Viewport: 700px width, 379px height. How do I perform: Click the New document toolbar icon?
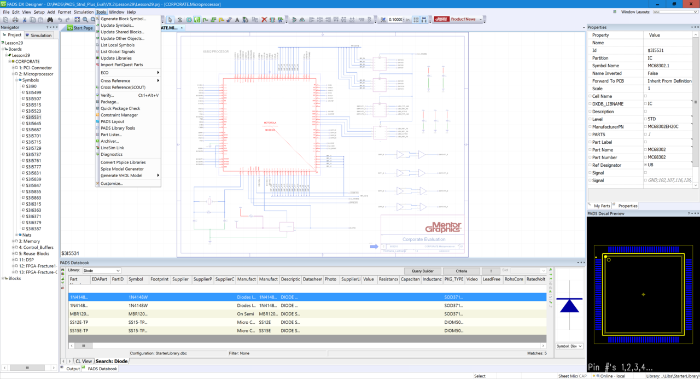[x=5, y=20]
